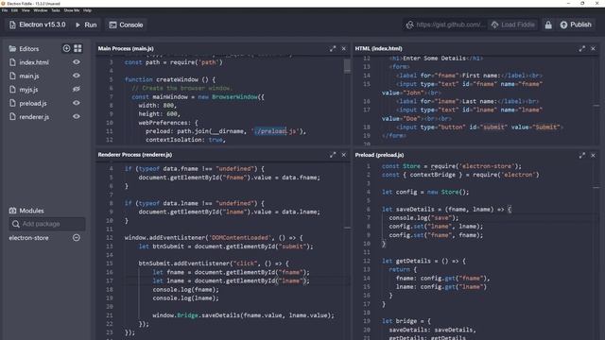Maximize the Main Process editor pane
The image size is (605, 340).
tap(333, 48)
